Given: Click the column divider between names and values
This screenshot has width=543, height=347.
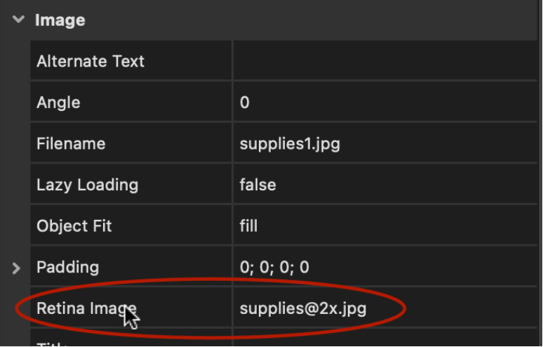Looking at the screenshot, I should click(x=233, y=193).
